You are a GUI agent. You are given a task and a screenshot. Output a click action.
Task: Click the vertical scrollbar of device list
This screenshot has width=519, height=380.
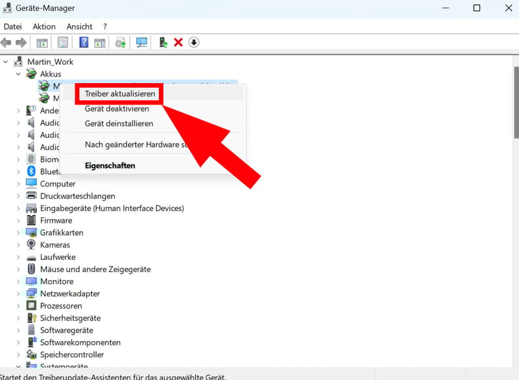pyautogui.click(x=516, y=104)
